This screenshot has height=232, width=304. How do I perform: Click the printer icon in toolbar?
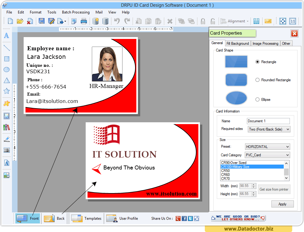coord(84,21)
